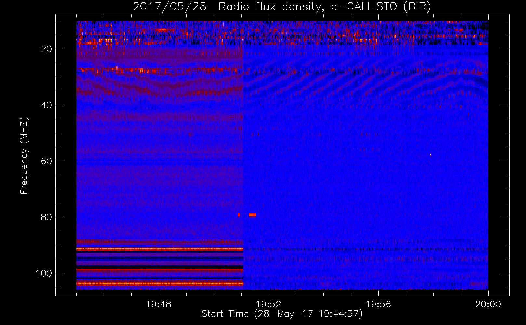Click the "80" frequency tick label
Image resolution: width=526 pixels, height=325 pixels.
tap(46, 217)
